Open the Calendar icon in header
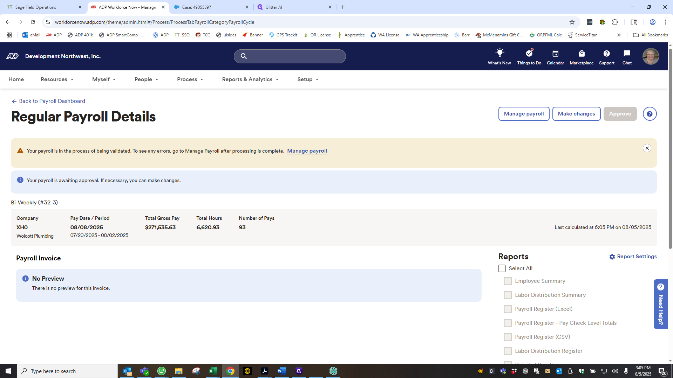The height and width of the screenshot is (378, 673). point(555,54)
